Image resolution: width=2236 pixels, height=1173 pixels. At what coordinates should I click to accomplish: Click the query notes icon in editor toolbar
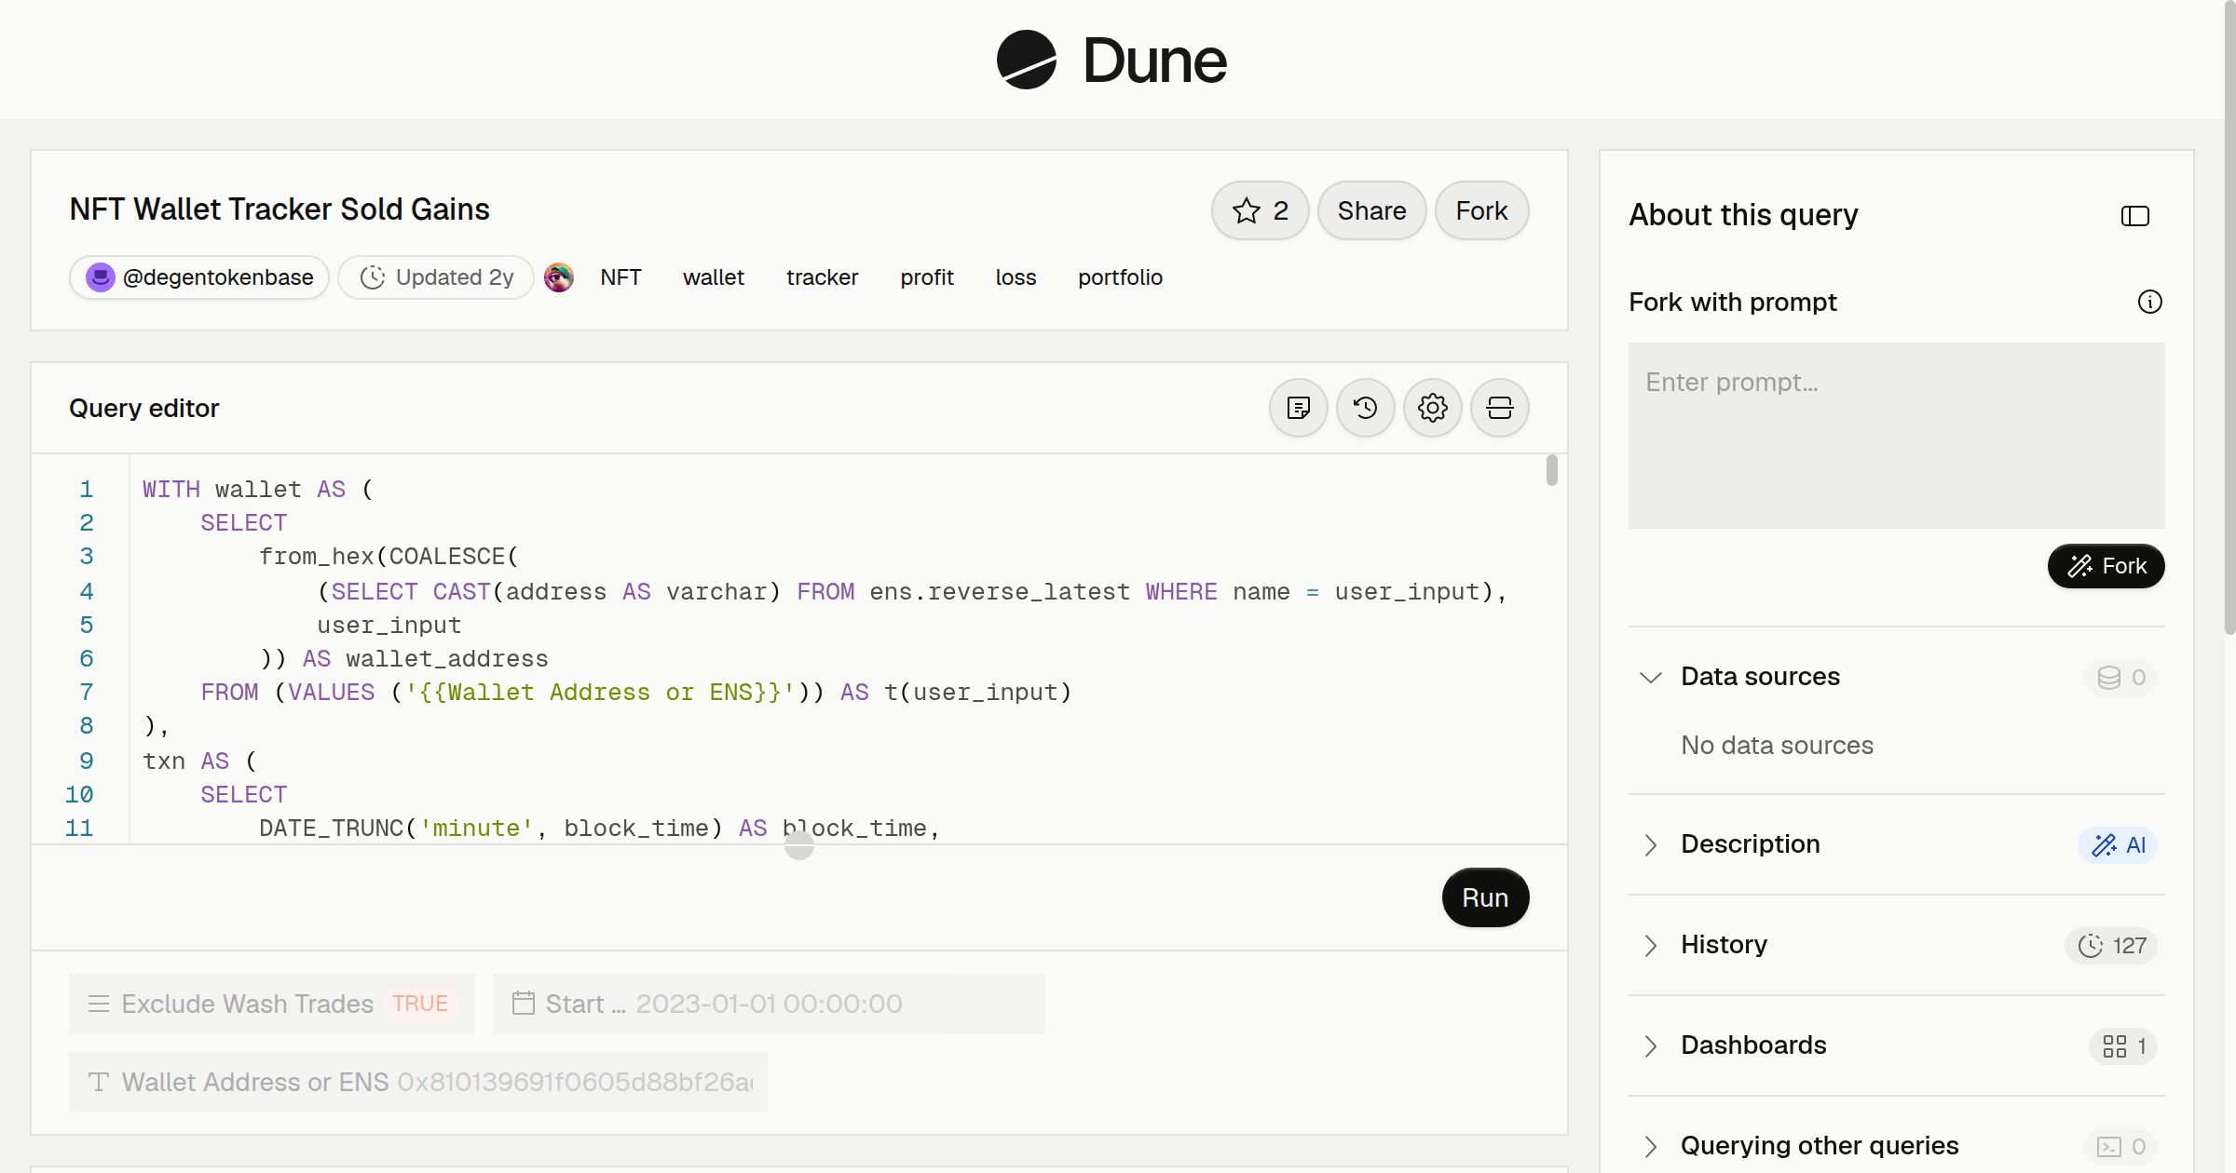pos(1299,408)
